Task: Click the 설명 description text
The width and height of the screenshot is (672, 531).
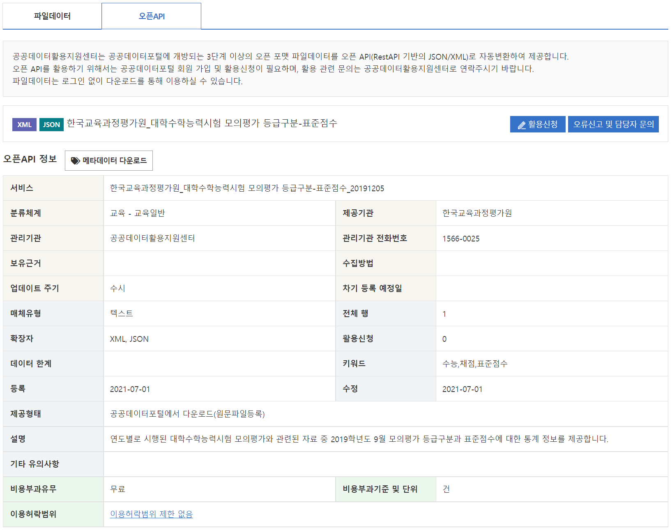Action: pos(359,439)
